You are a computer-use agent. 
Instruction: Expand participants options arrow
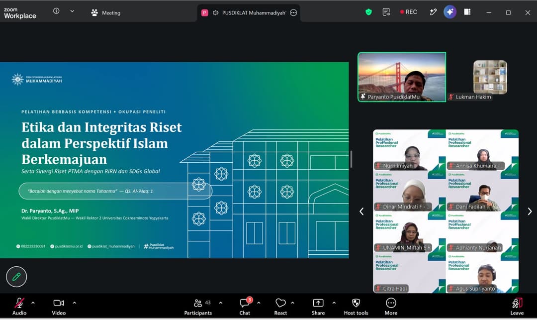click(x=221, y=303)
